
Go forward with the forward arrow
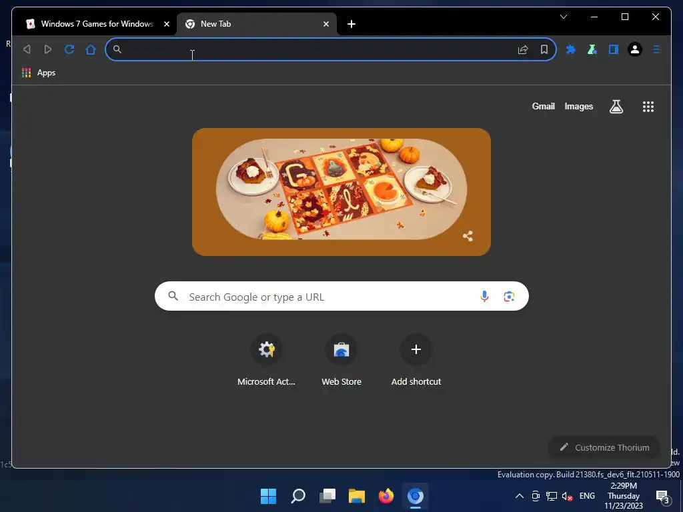48,49
